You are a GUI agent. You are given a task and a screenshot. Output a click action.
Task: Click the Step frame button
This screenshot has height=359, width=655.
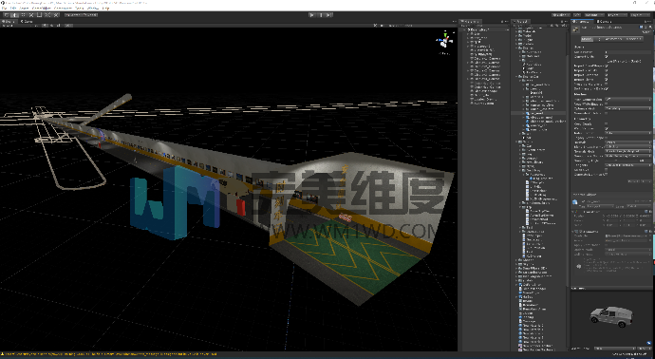[328, 15]
